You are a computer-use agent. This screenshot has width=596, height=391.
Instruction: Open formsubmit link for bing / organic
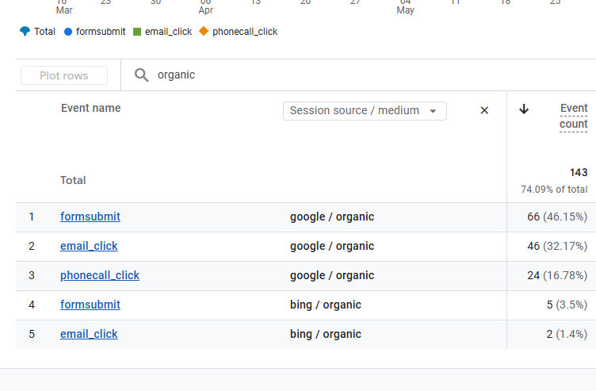[x=90, y=305]
